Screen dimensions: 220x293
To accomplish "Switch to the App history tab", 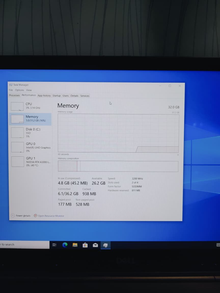I will pyautogui.click(x=44, y=95).
